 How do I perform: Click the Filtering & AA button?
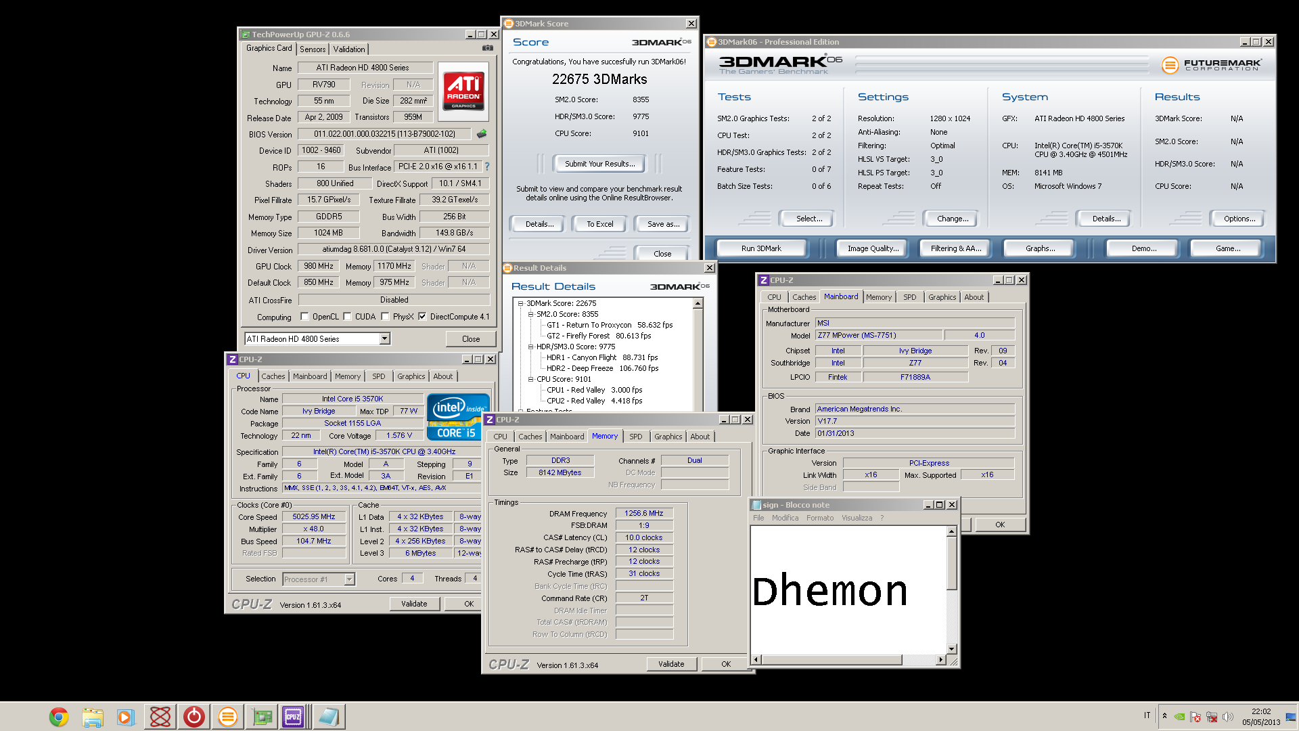click(x=955, y=248)
